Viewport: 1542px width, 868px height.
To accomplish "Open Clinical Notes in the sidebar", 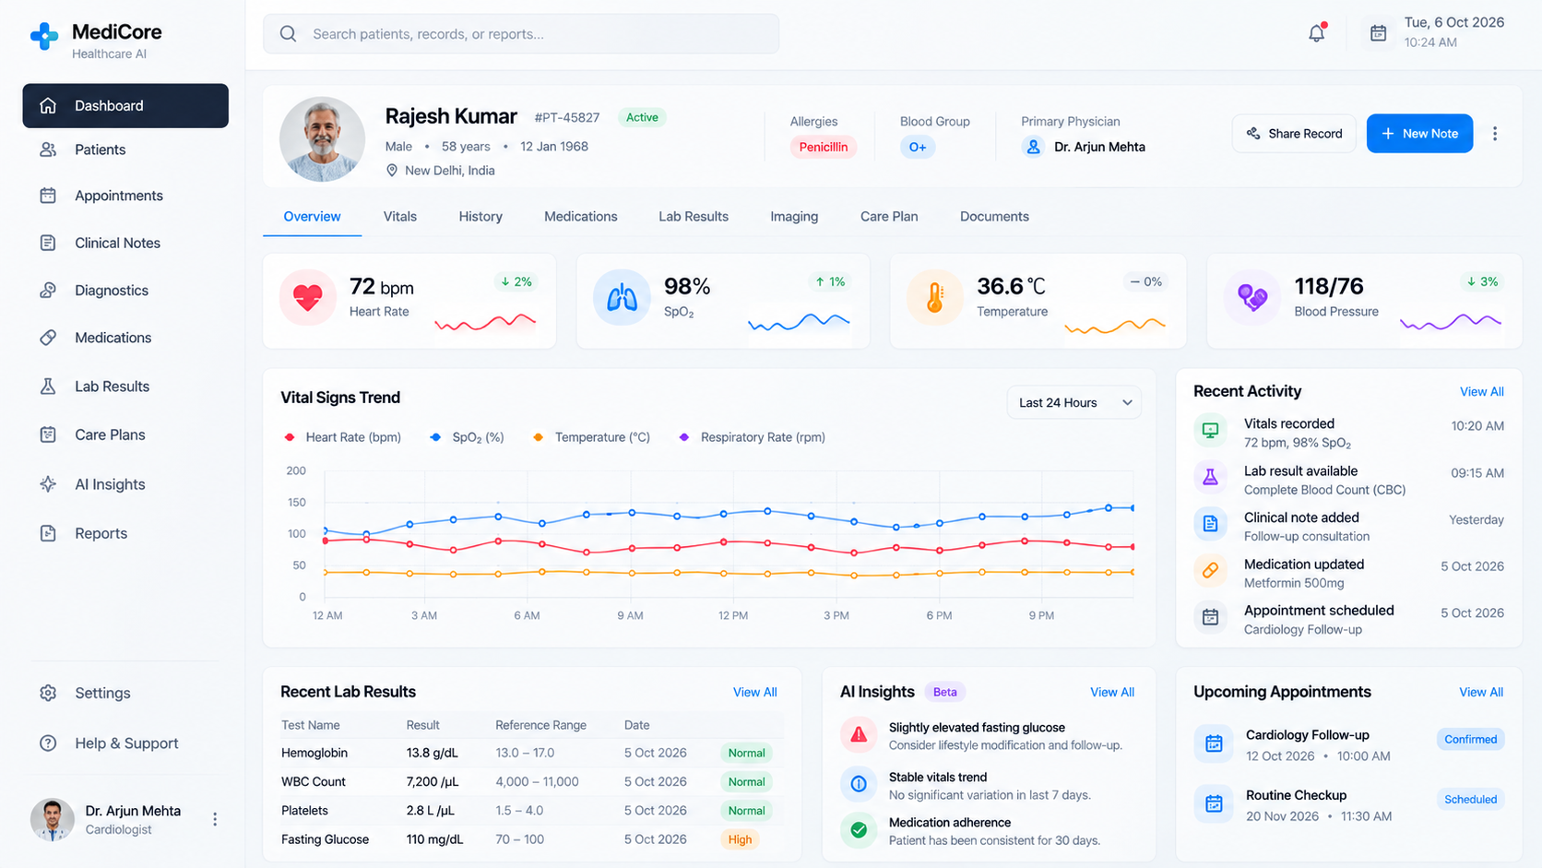I will point(125,243).
